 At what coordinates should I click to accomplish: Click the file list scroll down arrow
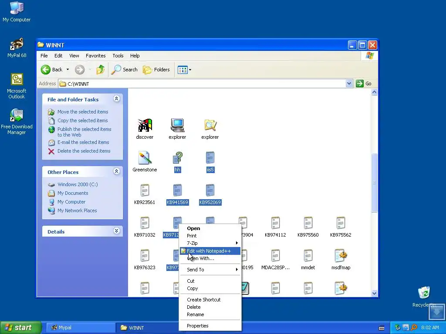click(374, 294)
